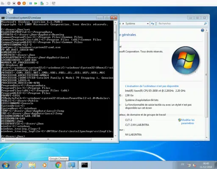This screenshot has height=169, width=217.
Task: Open the Windows Start menu orb
Action: 6,165
